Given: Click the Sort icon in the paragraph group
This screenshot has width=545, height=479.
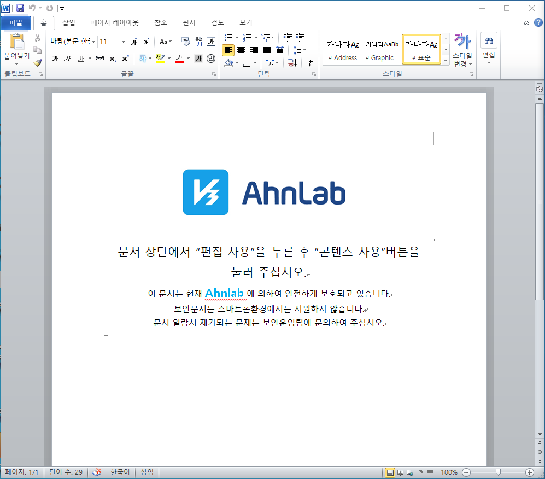Looking at the screenshot, I should pyautogui.click(x=292, y=62).
